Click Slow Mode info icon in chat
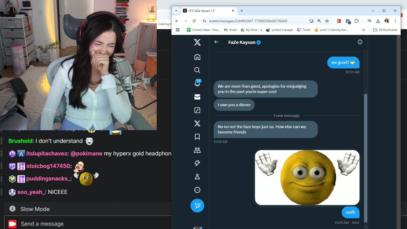Screen dimensions: 407x229 [x=12, y=209]
